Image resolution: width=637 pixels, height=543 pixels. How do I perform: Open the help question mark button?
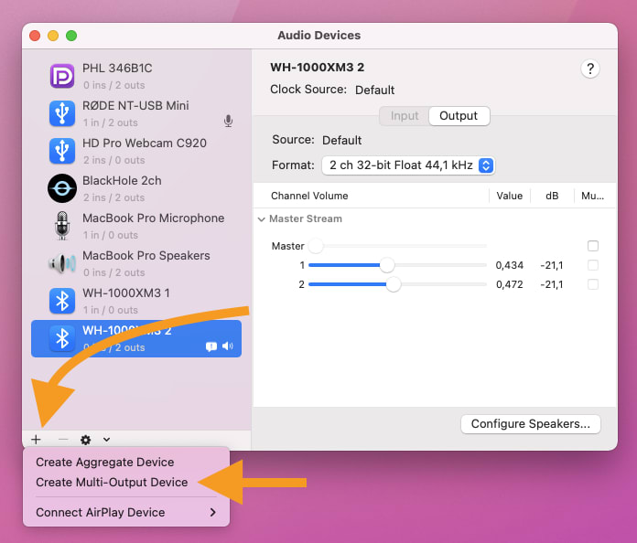[590, 69]
